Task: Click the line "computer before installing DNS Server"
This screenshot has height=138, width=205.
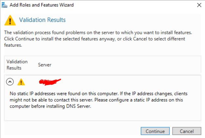Action: coord(50,106)
